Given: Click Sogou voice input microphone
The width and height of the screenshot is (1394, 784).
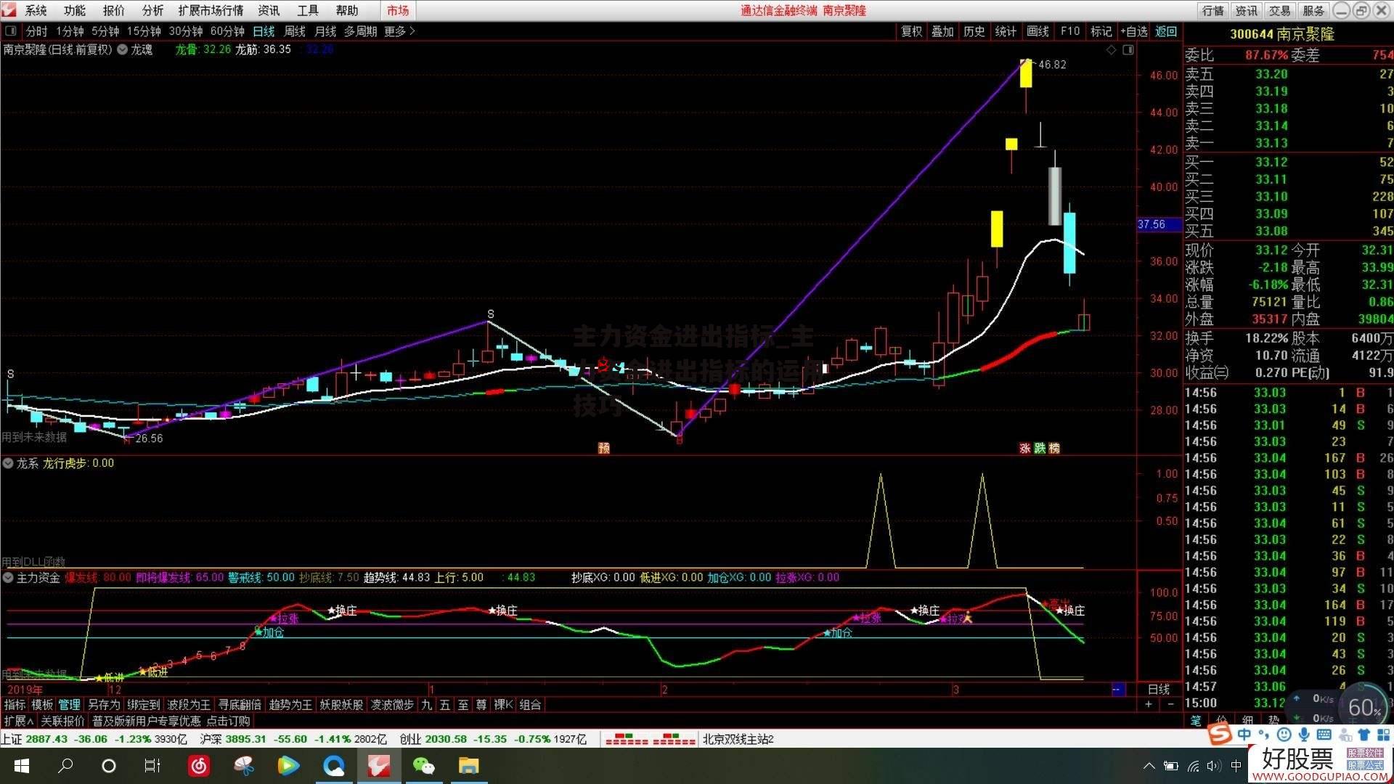Looking at the screenshot, I should 1304,735.
